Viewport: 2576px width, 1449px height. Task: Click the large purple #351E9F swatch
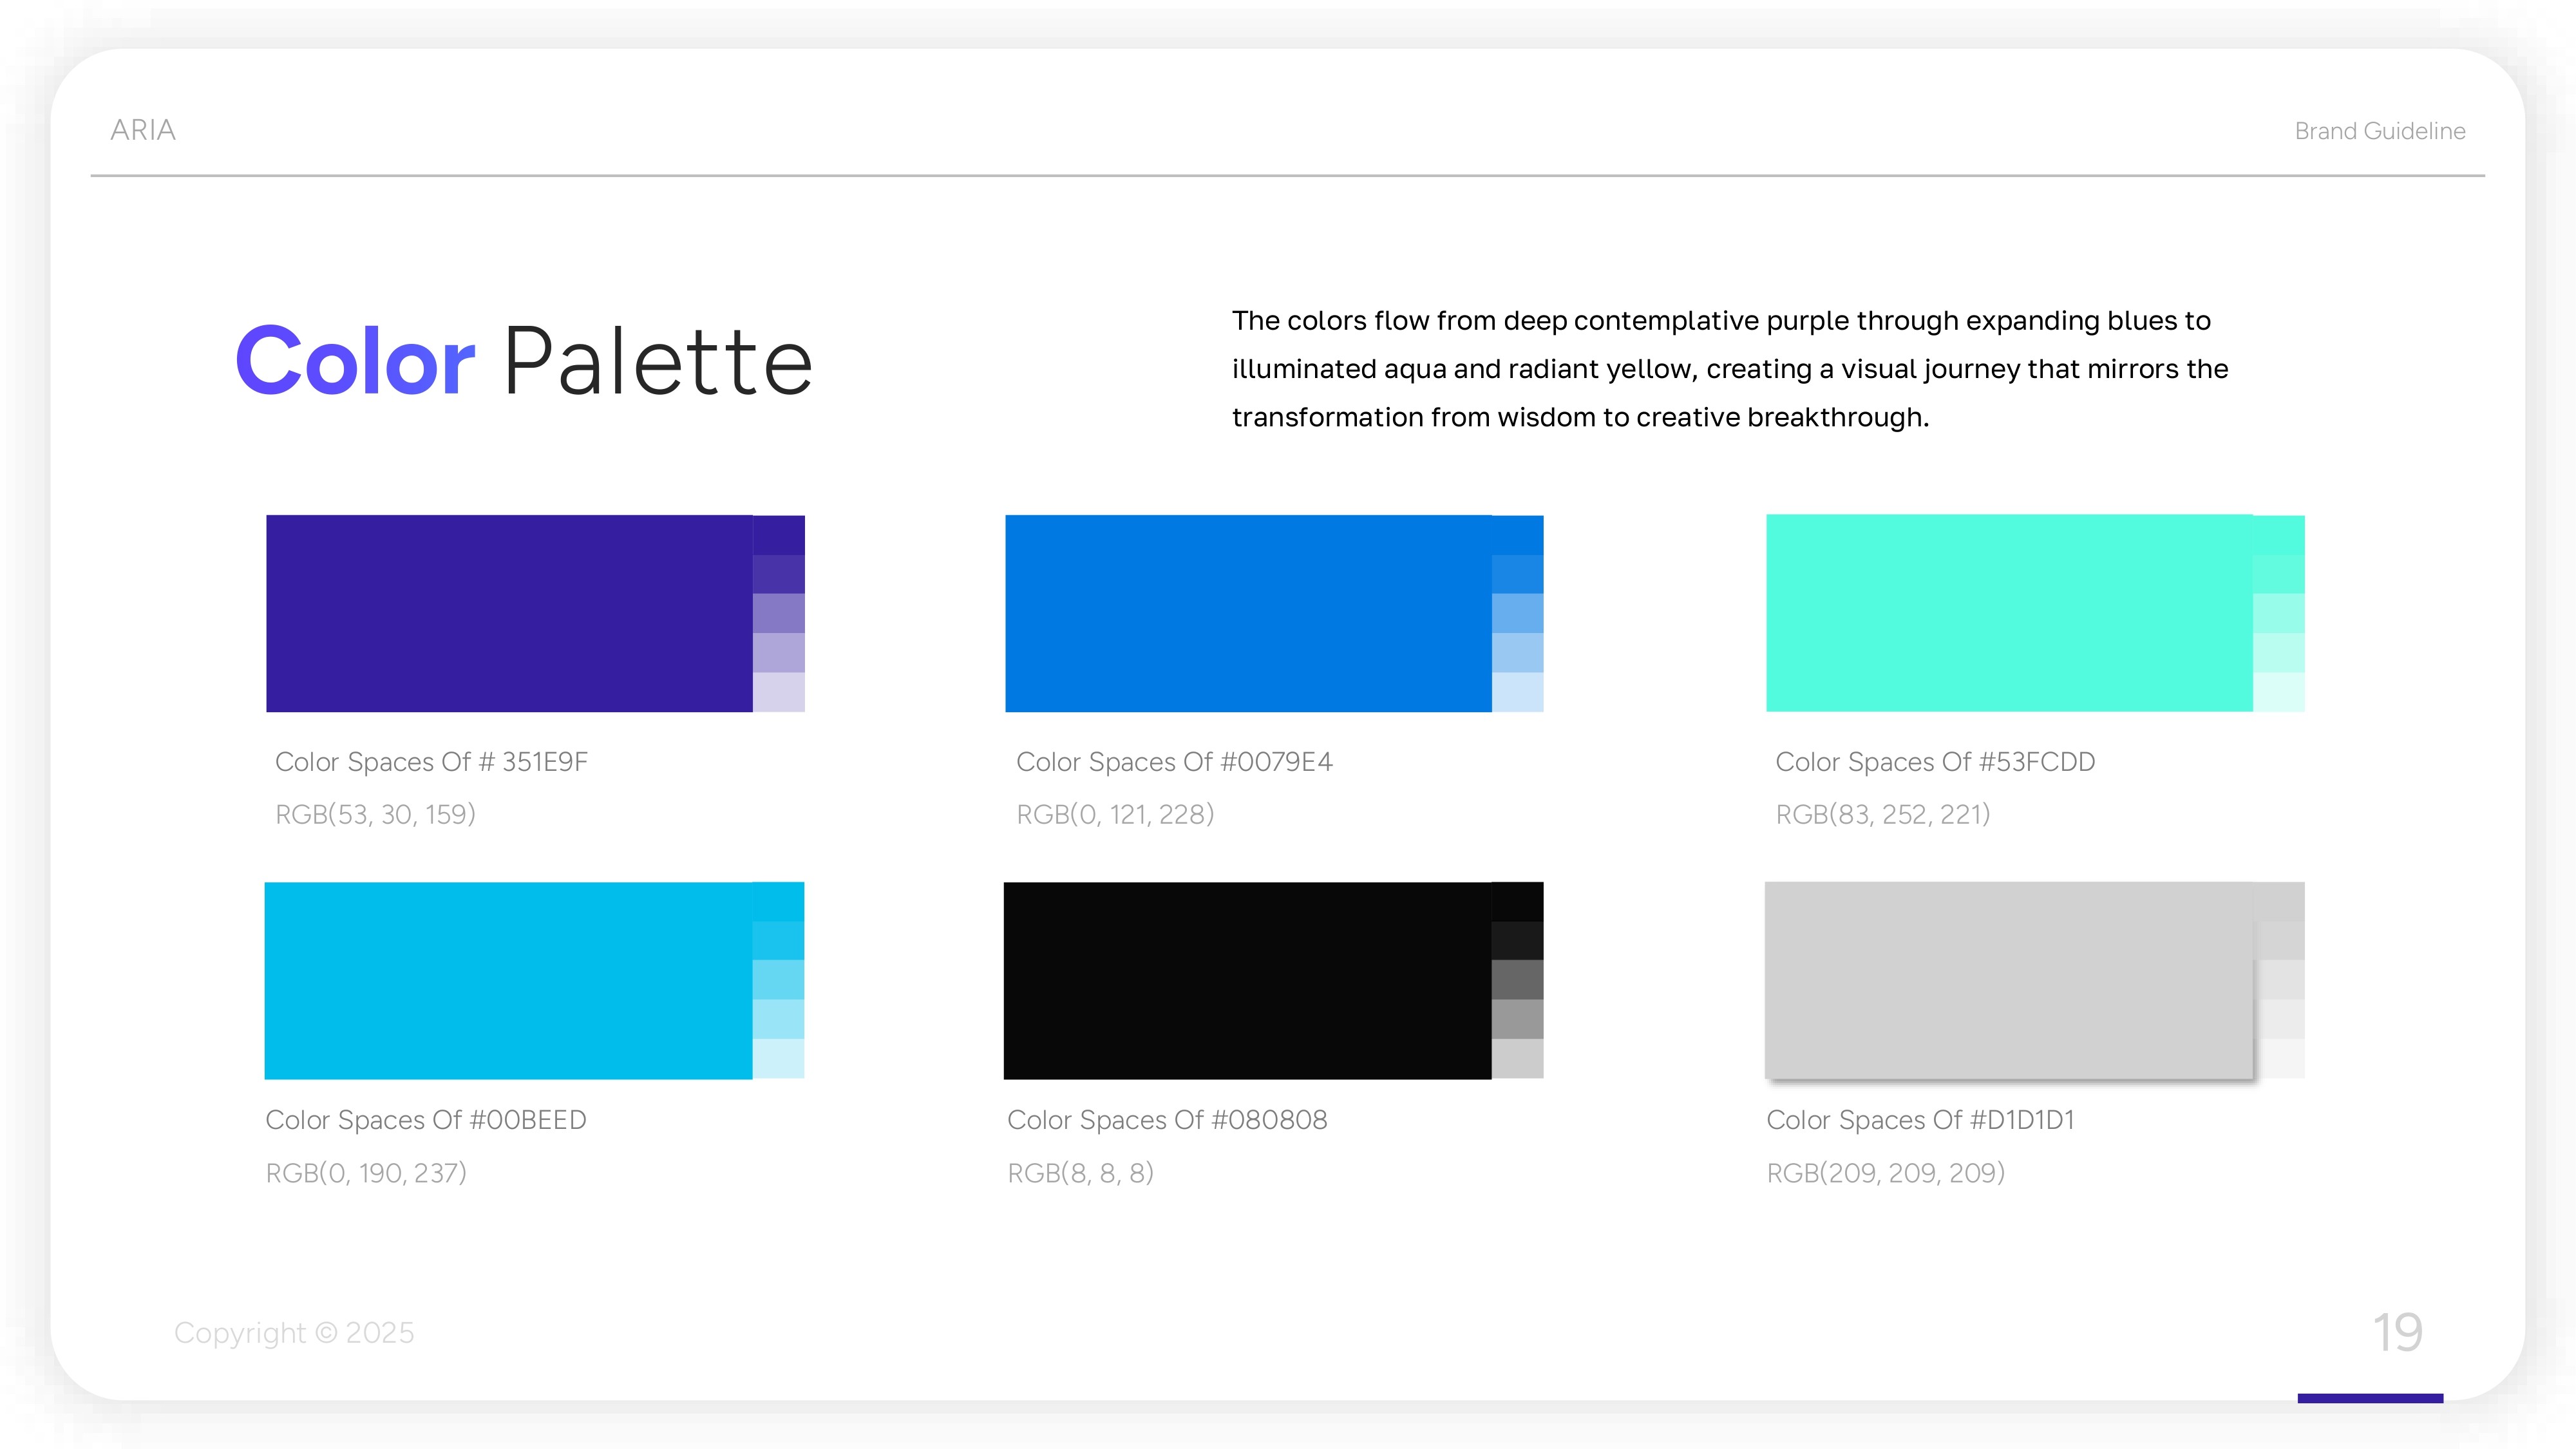508,613
